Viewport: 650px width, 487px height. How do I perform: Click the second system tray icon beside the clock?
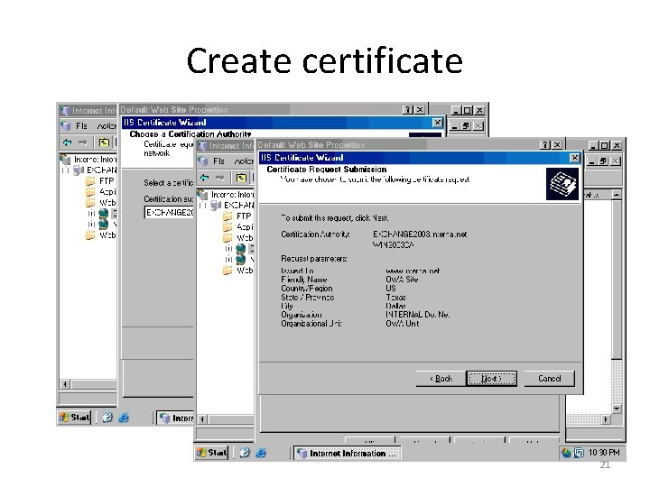coord(579,453)
